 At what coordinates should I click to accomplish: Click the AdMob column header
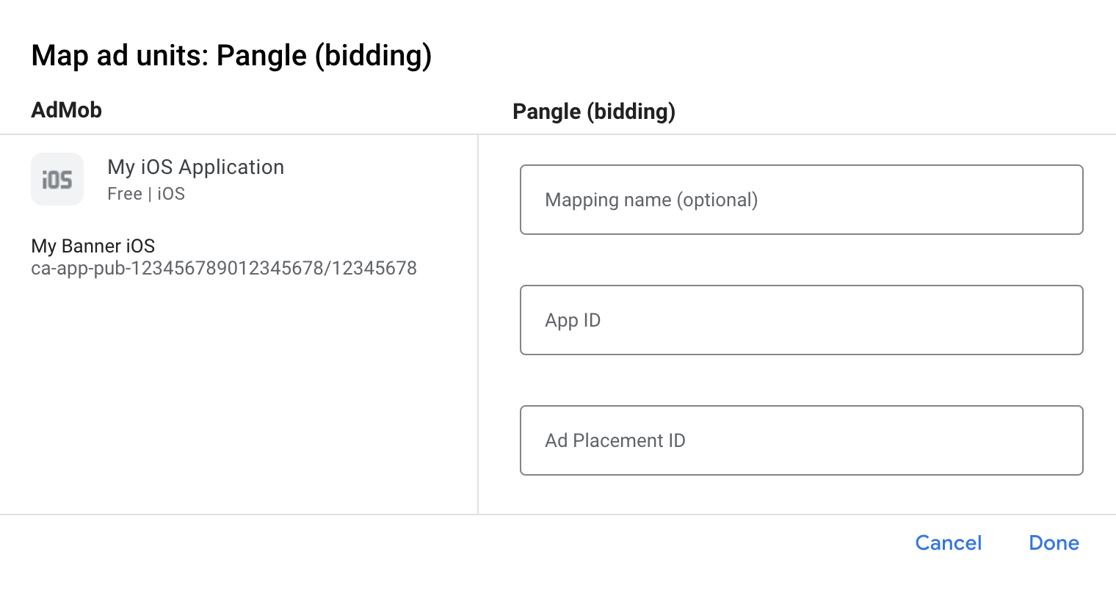[x=67, y=110]
